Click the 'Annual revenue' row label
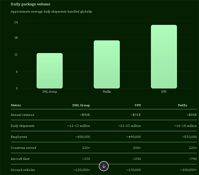 point(22,115)
